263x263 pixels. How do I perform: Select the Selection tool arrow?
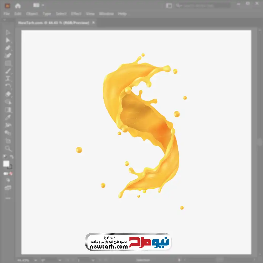[x=8, y=32]
